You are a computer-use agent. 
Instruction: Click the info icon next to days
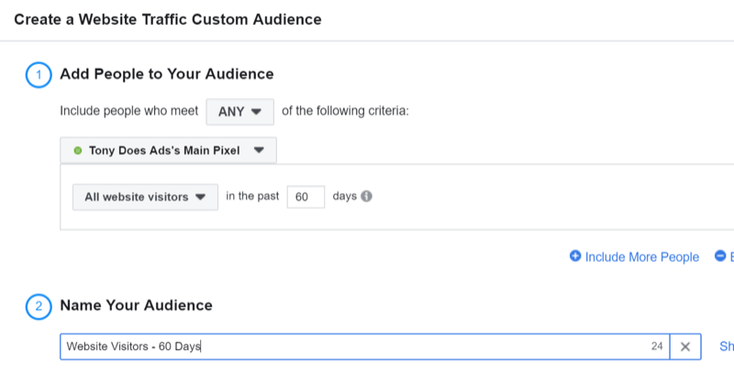click(x=367, y=197)
